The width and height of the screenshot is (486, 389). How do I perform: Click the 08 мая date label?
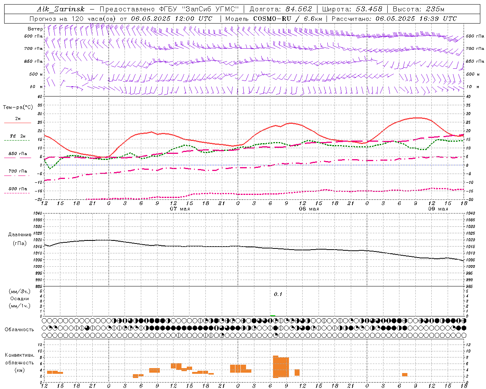point(309,209)
